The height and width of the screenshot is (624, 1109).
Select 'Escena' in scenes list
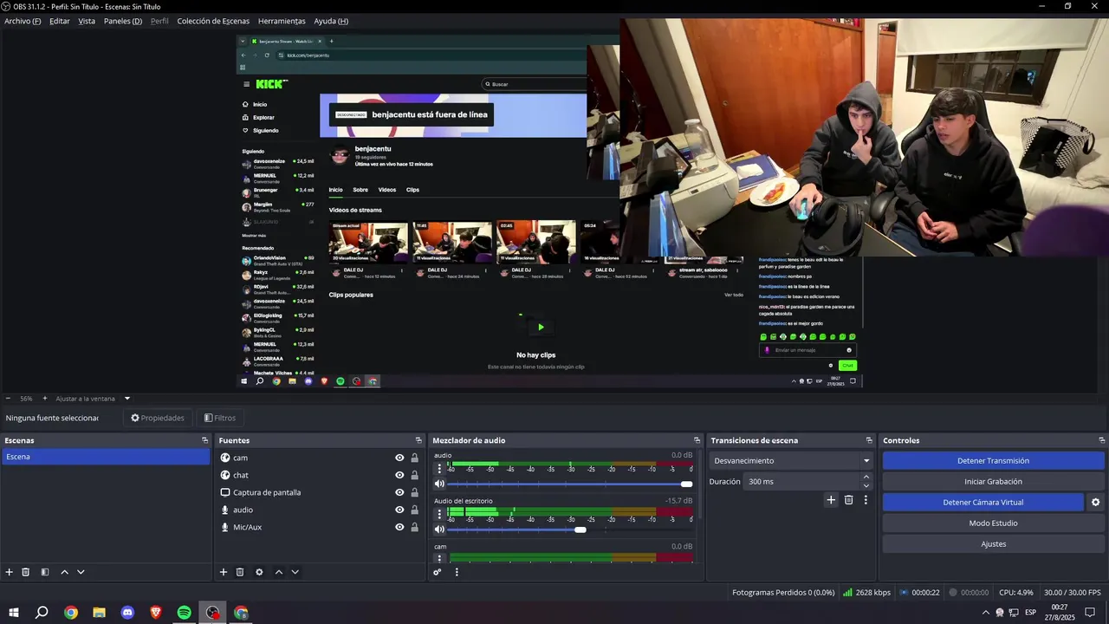(105, 457)
